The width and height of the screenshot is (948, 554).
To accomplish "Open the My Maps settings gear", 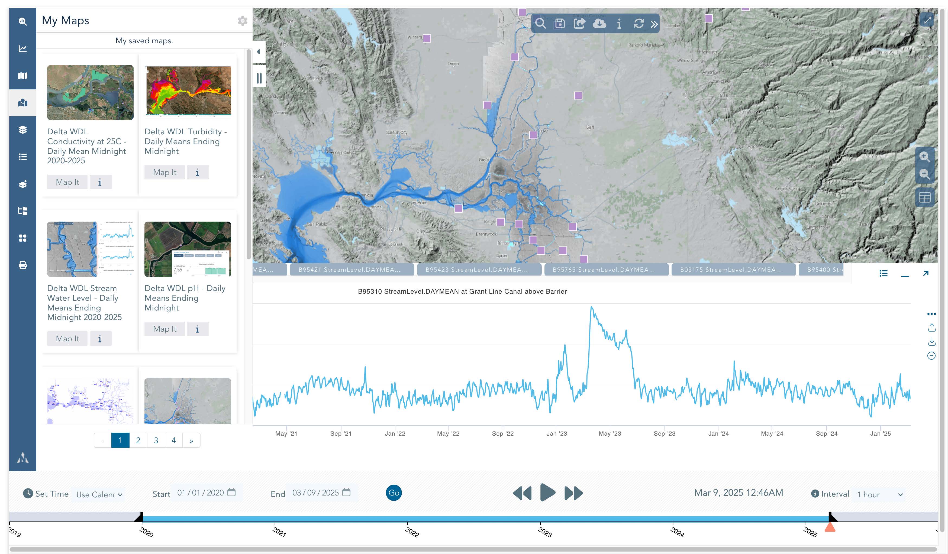I will point(242,21).
